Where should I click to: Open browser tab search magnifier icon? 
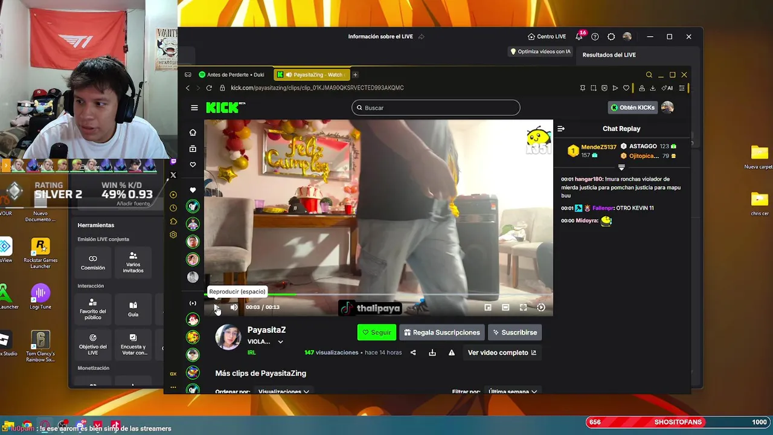[649, 75]
